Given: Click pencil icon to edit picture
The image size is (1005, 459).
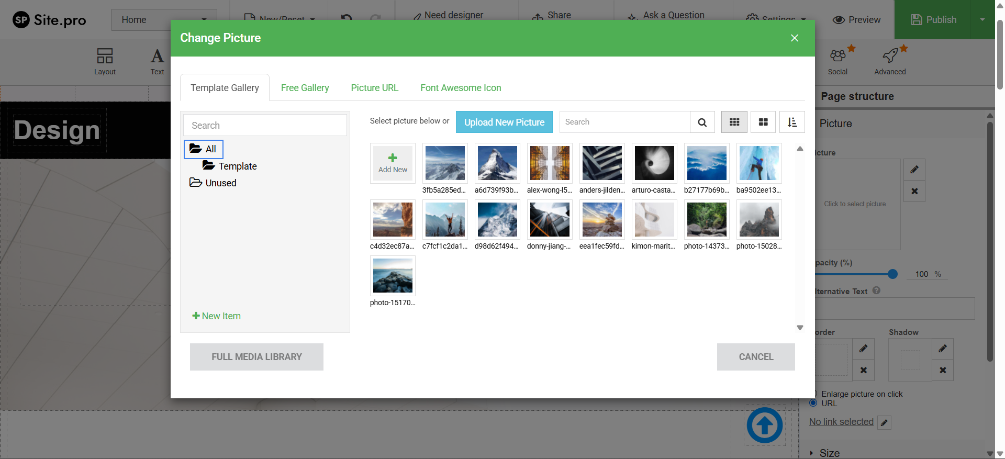Looking at the screenshot, I should coord(914,170).
